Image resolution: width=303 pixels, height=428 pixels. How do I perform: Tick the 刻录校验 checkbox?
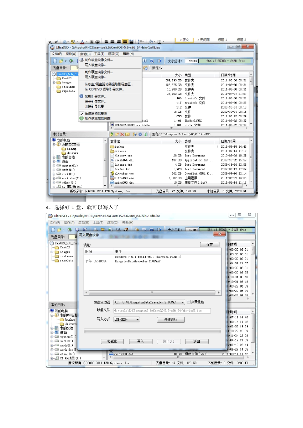coord(189,302)
